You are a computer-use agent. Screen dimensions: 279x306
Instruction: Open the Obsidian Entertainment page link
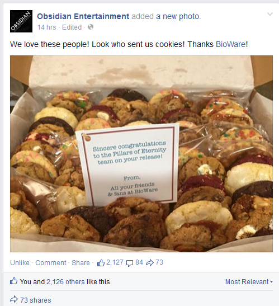[x=83, y=16]
